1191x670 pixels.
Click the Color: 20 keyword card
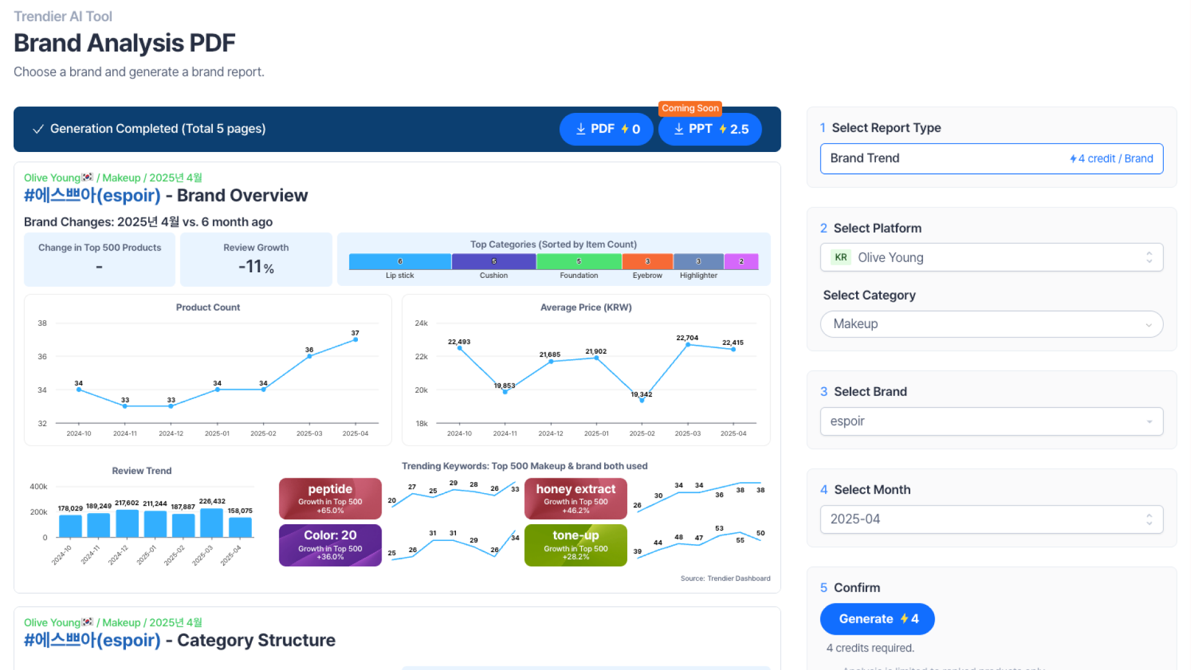330,545
